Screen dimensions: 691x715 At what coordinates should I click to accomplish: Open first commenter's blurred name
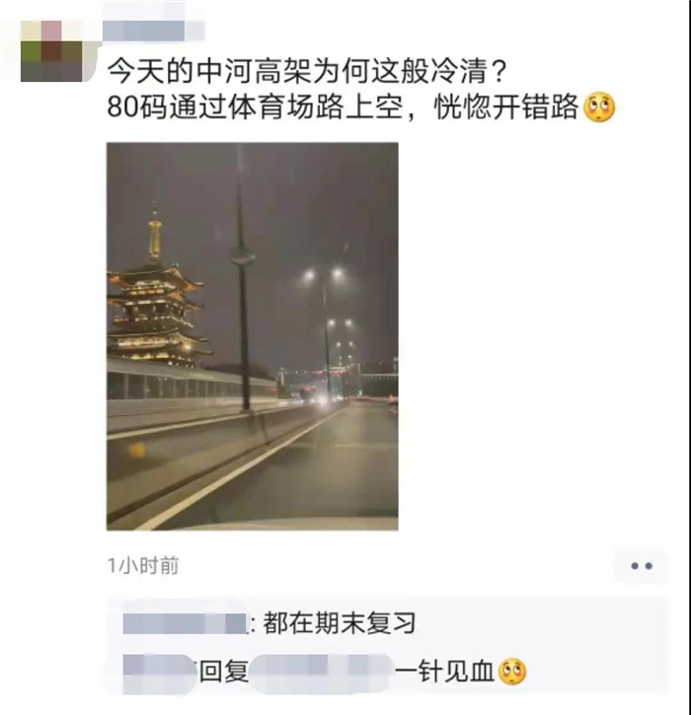185,624
